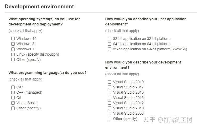The width and height of the screenshot is (197, 128).
Task: Select 32-bit application on 32-bit platform
Action: tap(110, 39)
